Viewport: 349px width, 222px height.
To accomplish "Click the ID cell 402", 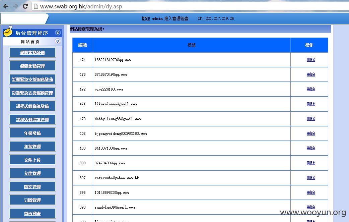I will click(83, 133).
